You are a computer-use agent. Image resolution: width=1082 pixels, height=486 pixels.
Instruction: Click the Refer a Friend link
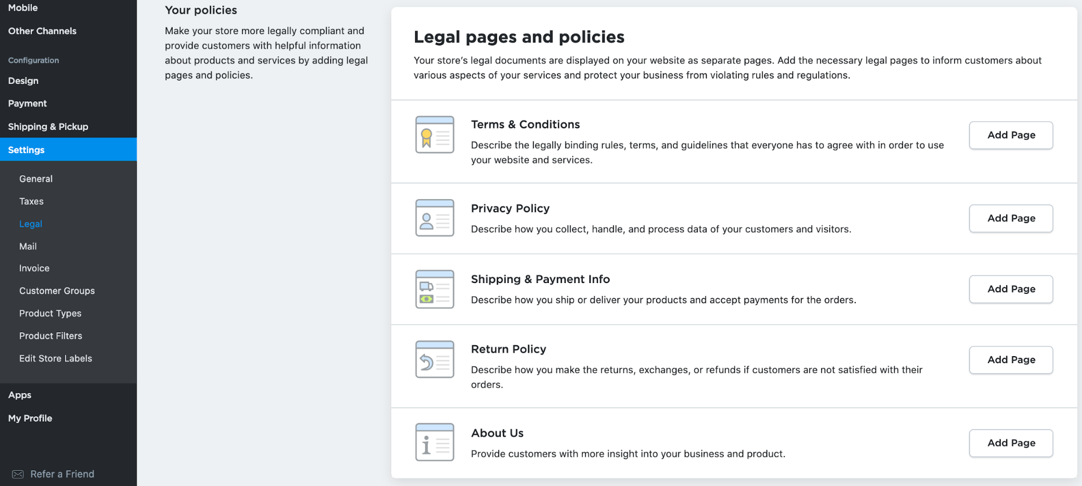coord(62,474)
